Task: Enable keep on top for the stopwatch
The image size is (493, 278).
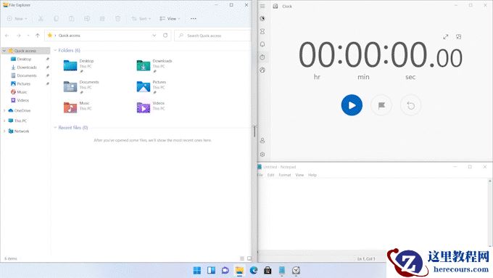Action: 459,37
